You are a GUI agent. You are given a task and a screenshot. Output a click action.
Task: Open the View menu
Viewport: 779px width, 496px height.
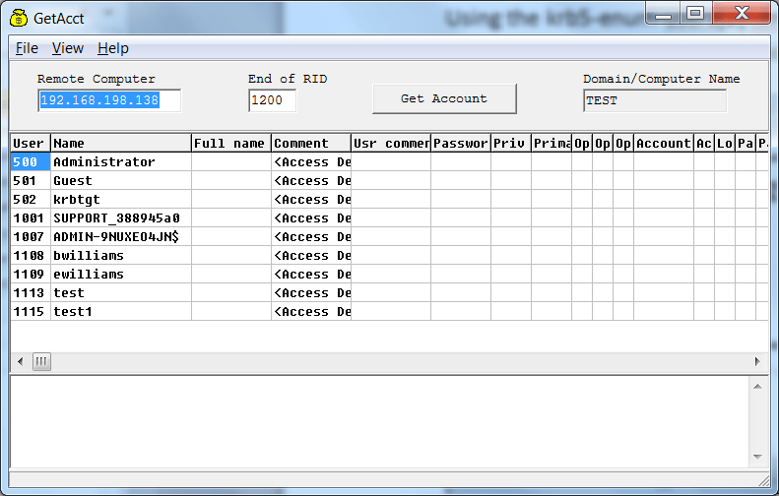[68, 47]
